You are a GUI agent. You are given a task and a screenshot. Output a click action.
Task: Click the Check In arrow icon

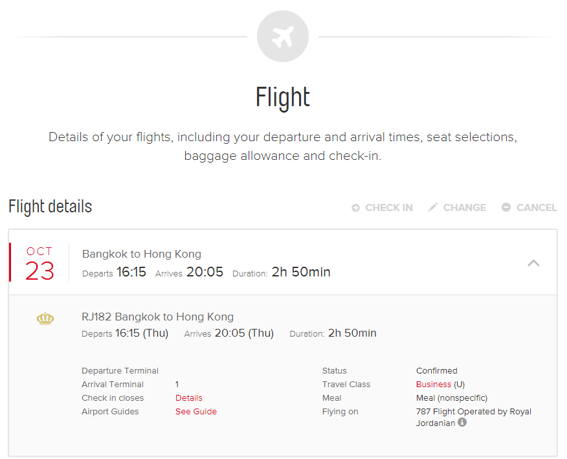[x=355, y=208]
